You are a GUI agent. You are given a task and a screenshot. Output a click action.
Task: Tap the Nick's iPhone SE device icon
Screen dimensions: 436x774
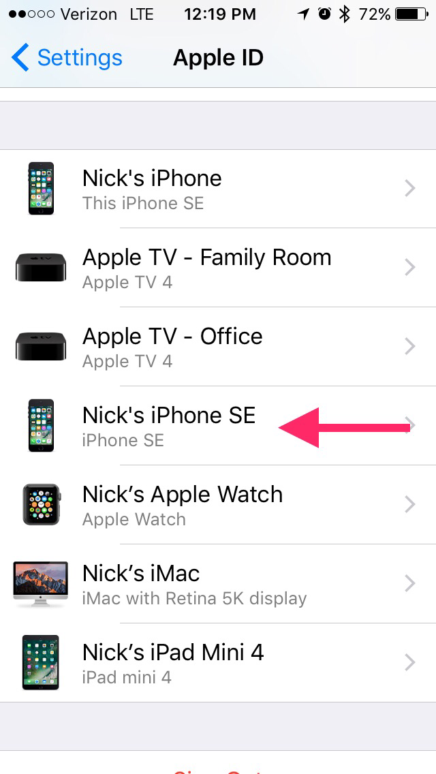click(41, 426)
